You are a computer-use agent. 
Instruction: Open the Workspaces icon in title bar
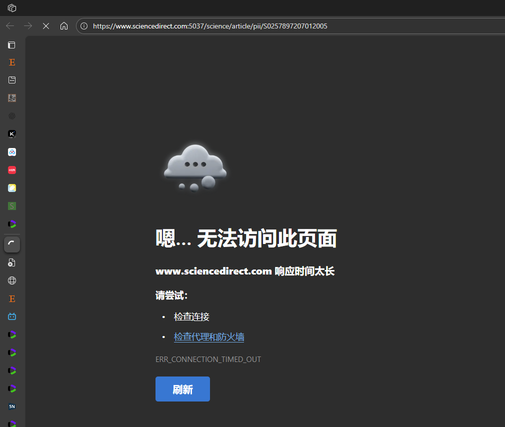pyautogui.click(x=12, y=8)
